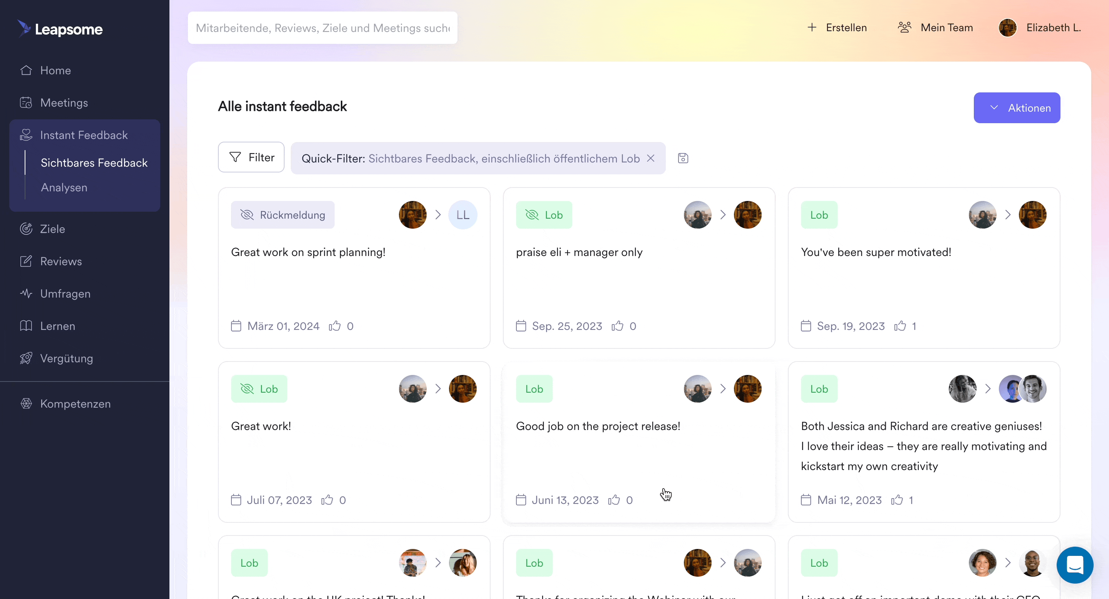Go to Ziele in sidebar
This screenshot has width=1109, height=599.
click(52, 229)
